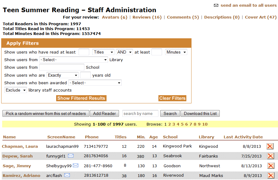Click the delete icon for Laura Chapman
This screenshot has height=180, width=278.
point(270,146)
